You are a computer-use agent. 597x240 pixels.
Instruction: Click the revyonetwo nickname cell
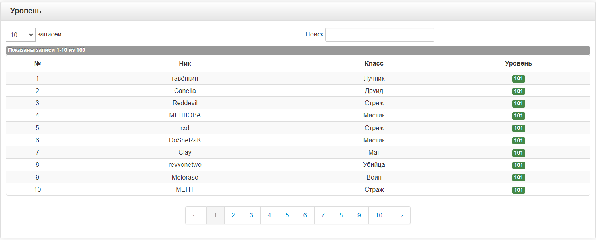coord(185,165)
